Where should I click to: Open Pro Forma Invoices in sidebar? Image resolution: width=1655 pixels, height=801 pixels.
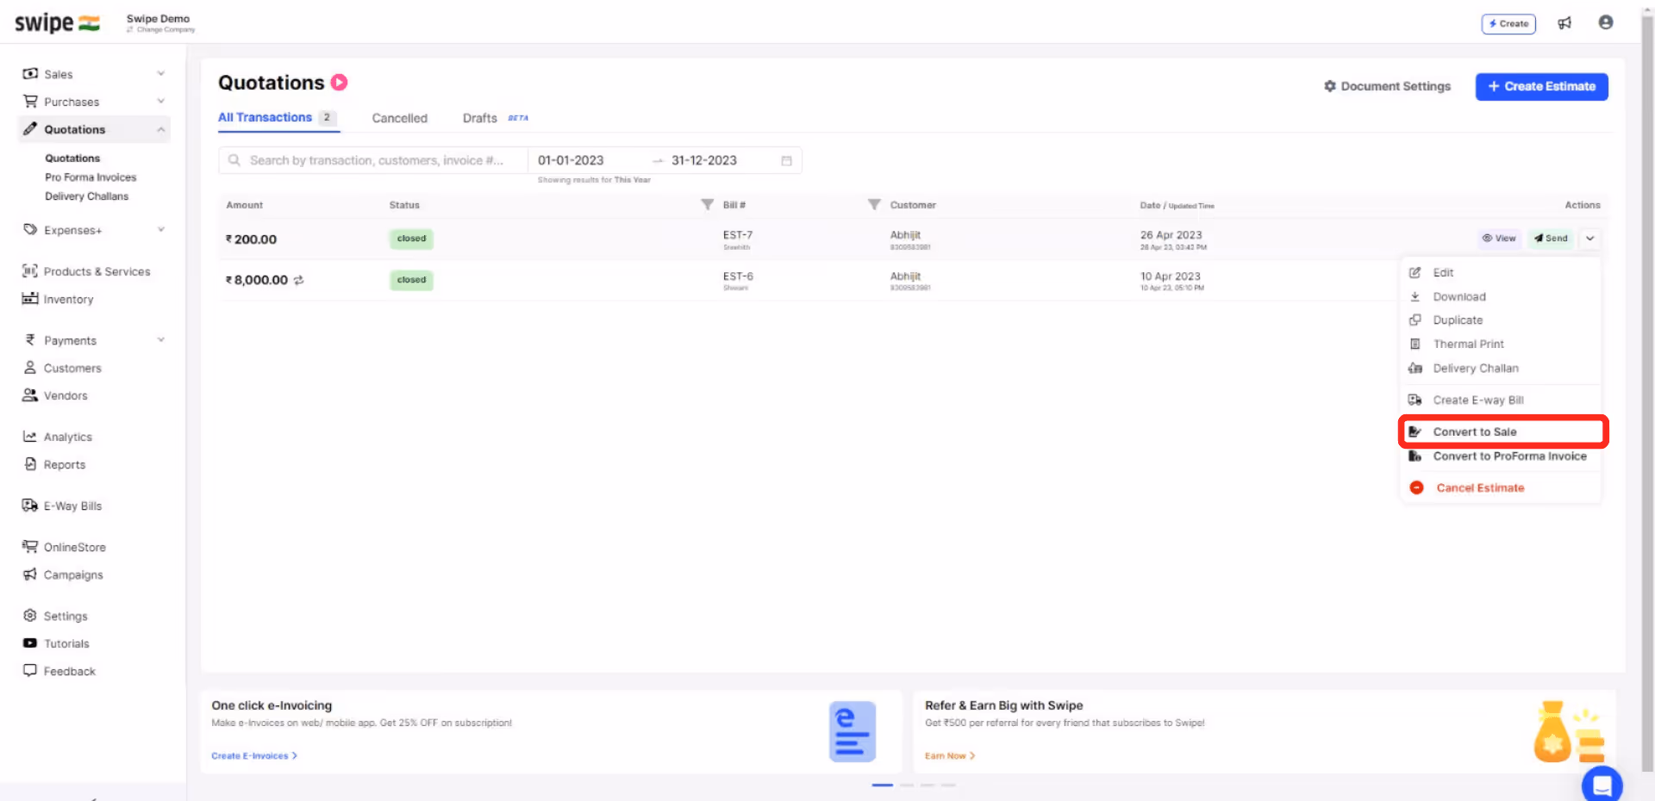91,177
